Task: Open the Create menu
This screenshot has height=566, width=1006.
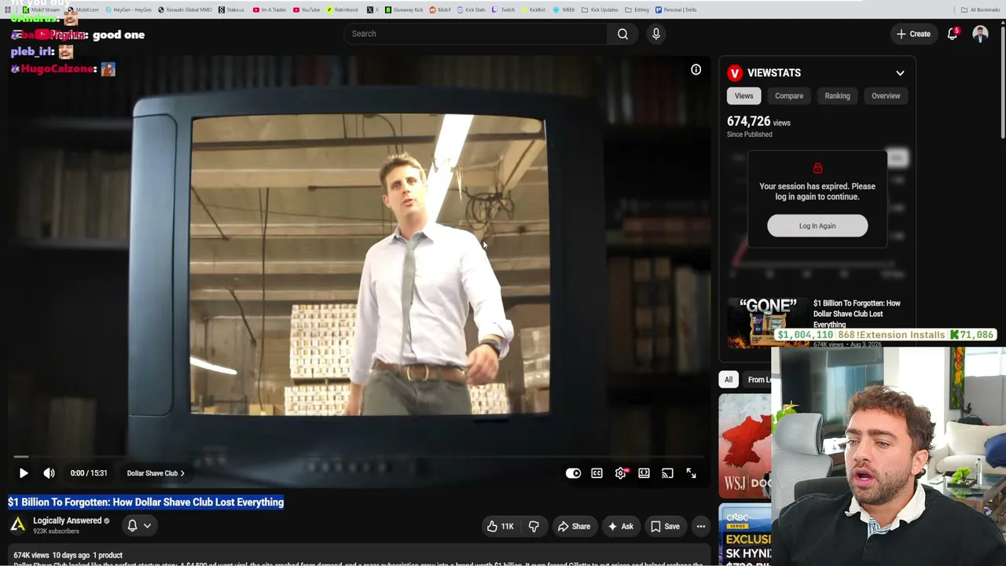Action: 913,34
